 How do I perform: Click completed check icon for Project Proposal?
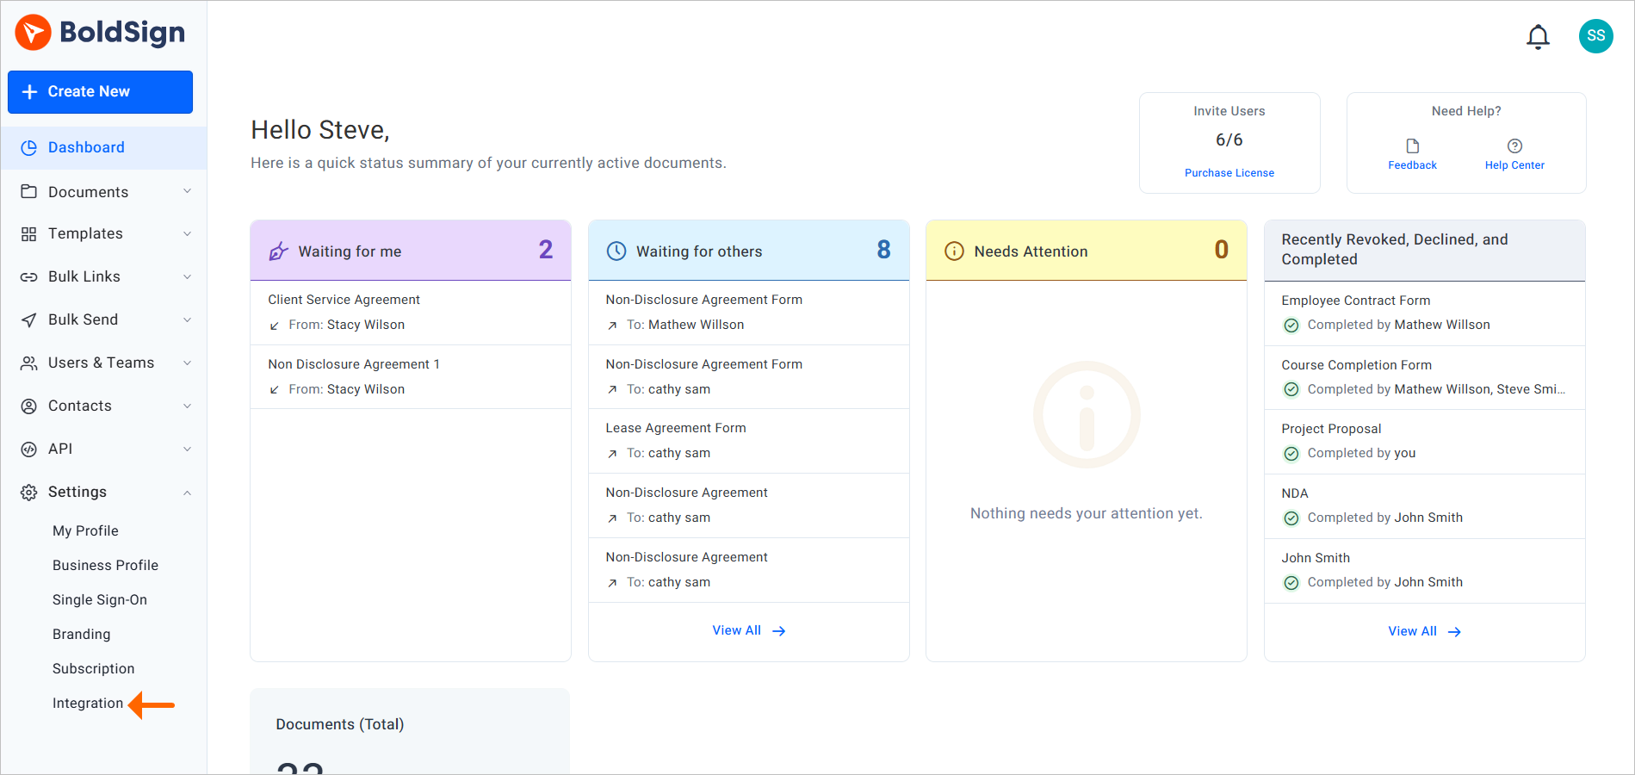[x=1291, y=454]
